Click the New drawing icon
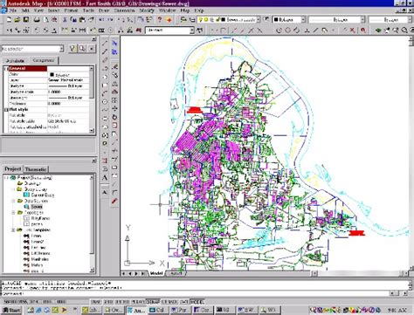This screenshot has width=414, height=315. pyautogui.click(x=9, y=19)
